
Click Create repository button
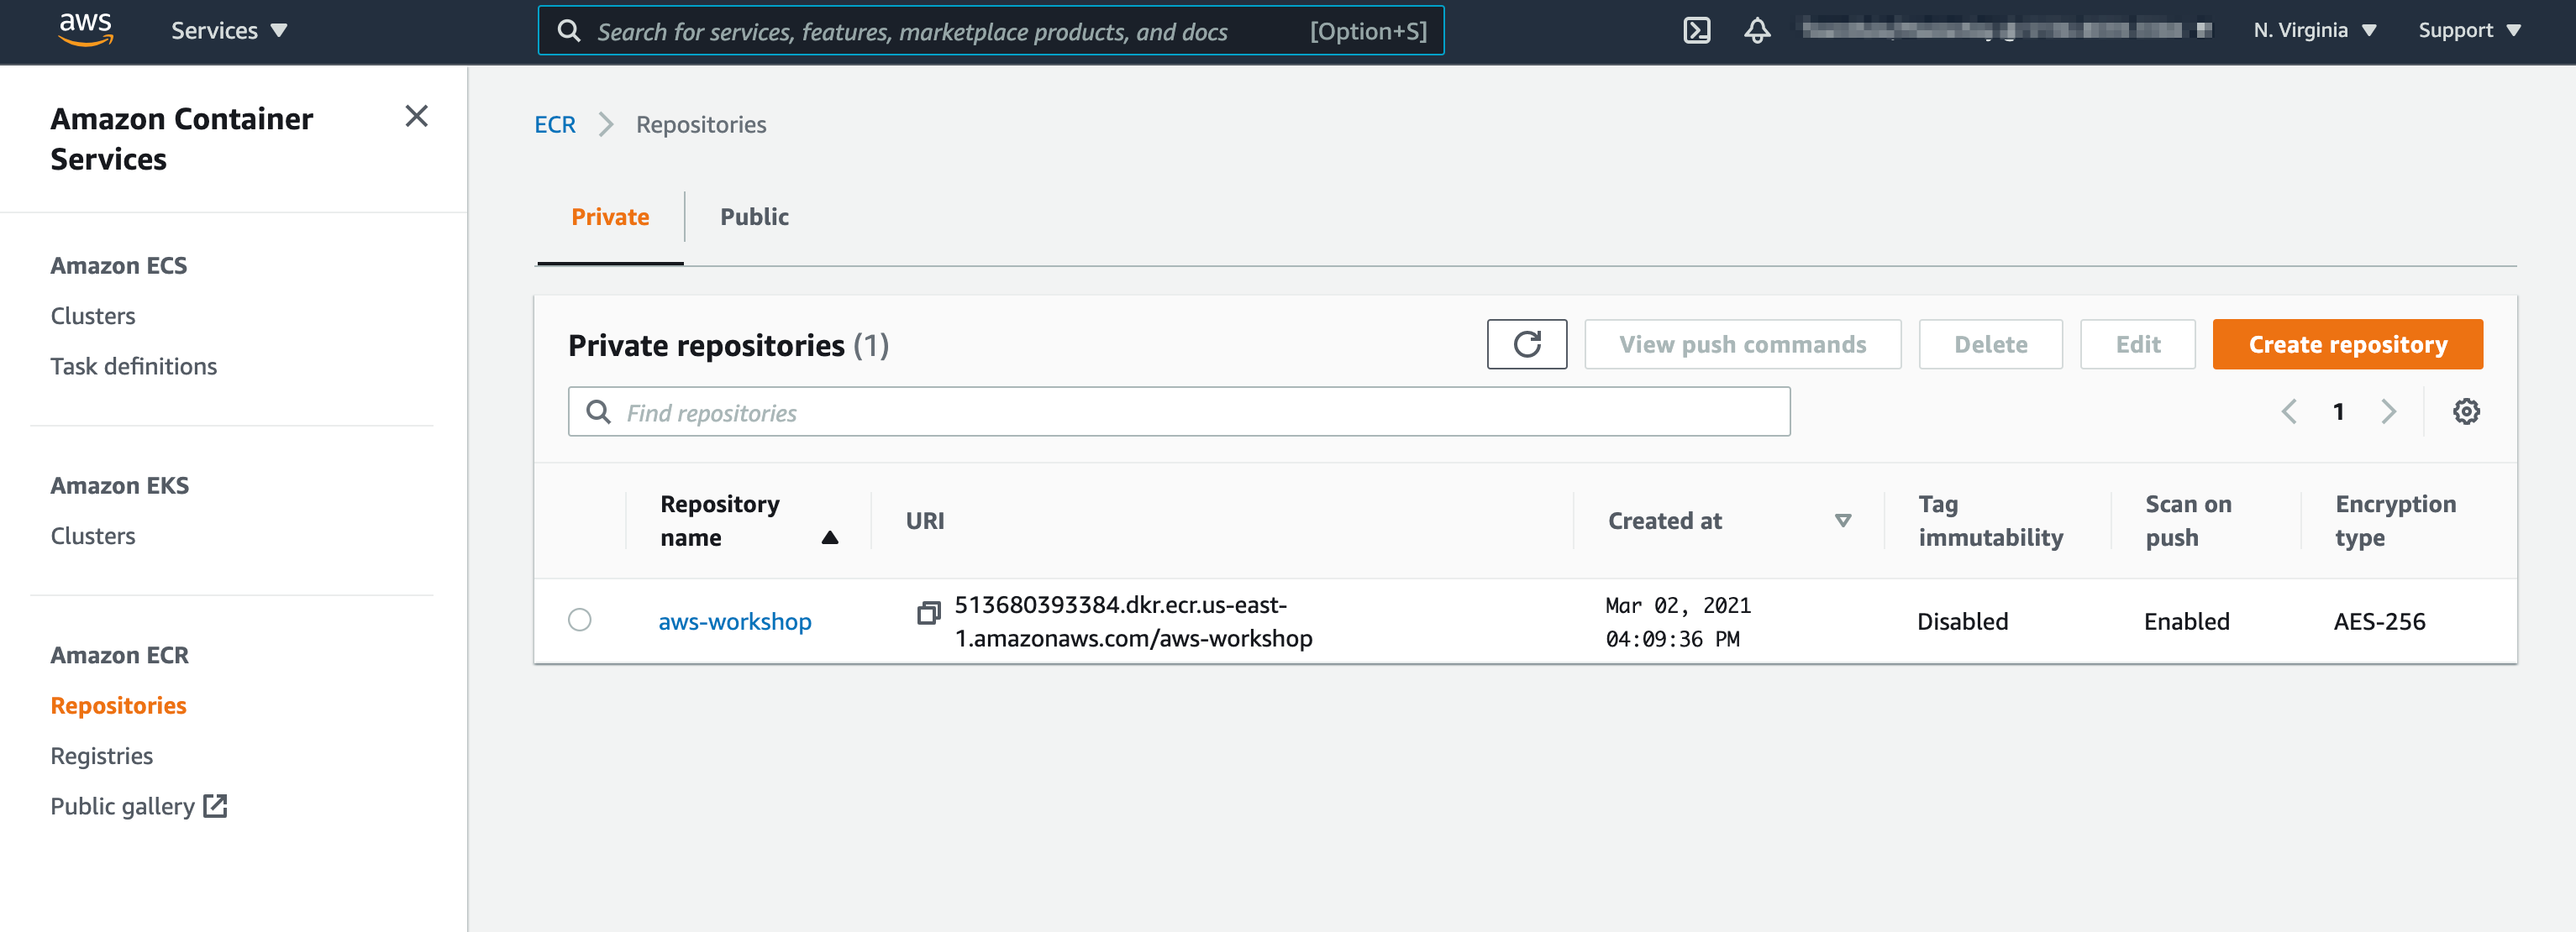click(x=2347, y=344)
